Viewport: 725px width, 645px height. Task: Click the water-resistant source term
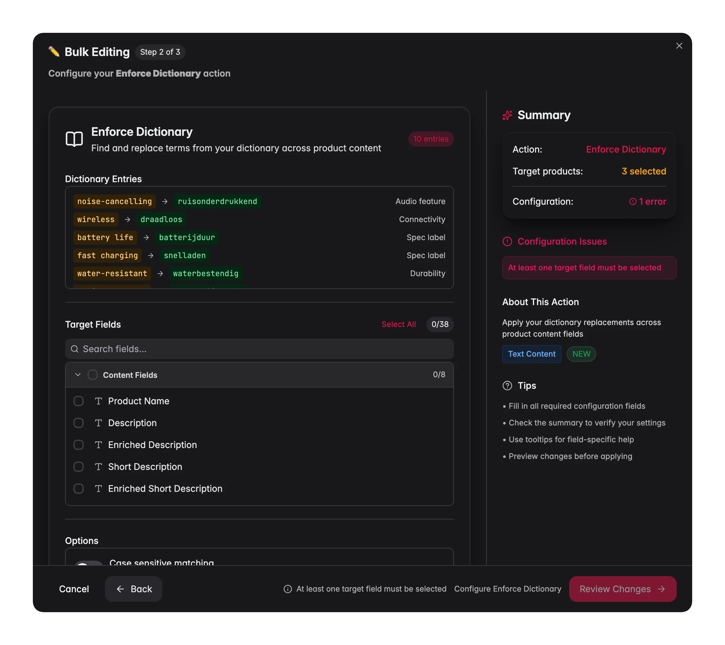point(112,273)
